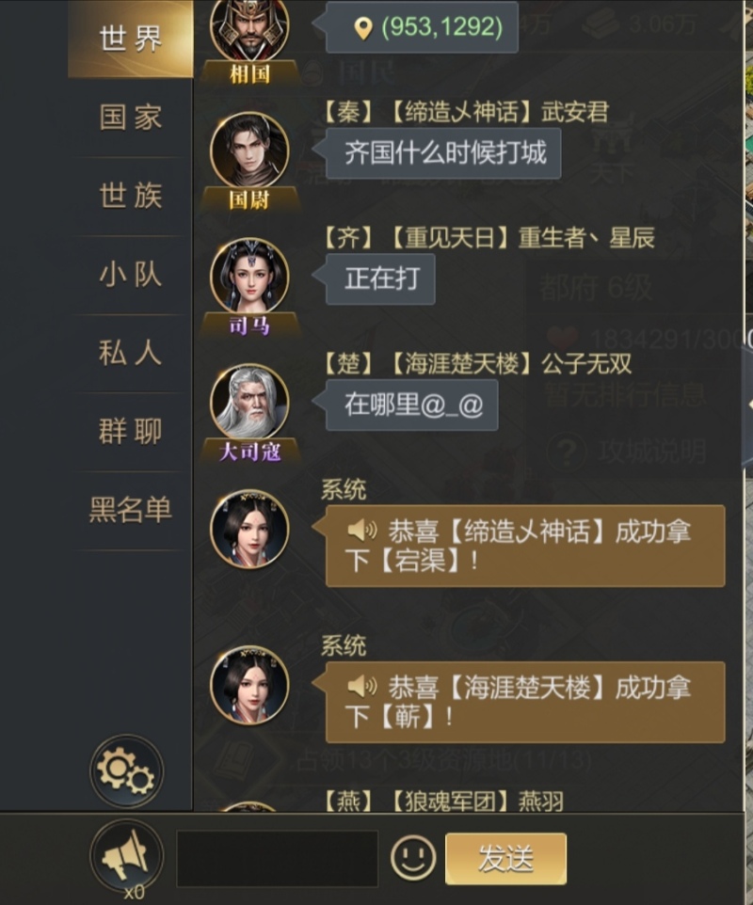Switch to the 小队 chat tab

tap(131, 275)
